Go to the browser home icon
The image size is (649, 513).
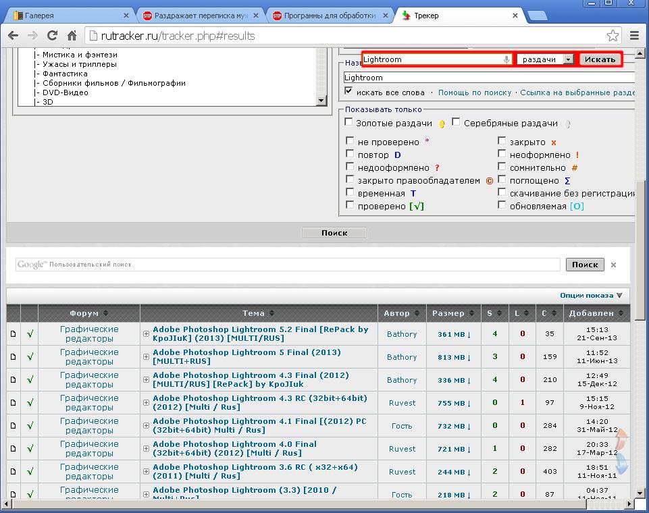tap(72, 36)
